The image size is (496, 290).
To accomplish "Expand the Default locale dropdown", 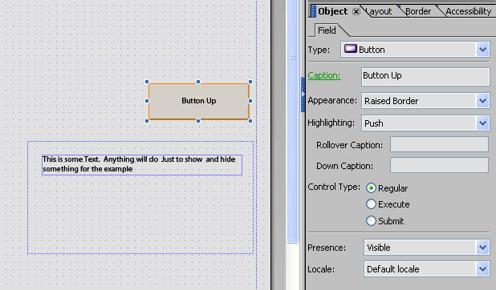I will tap(482, 269).
